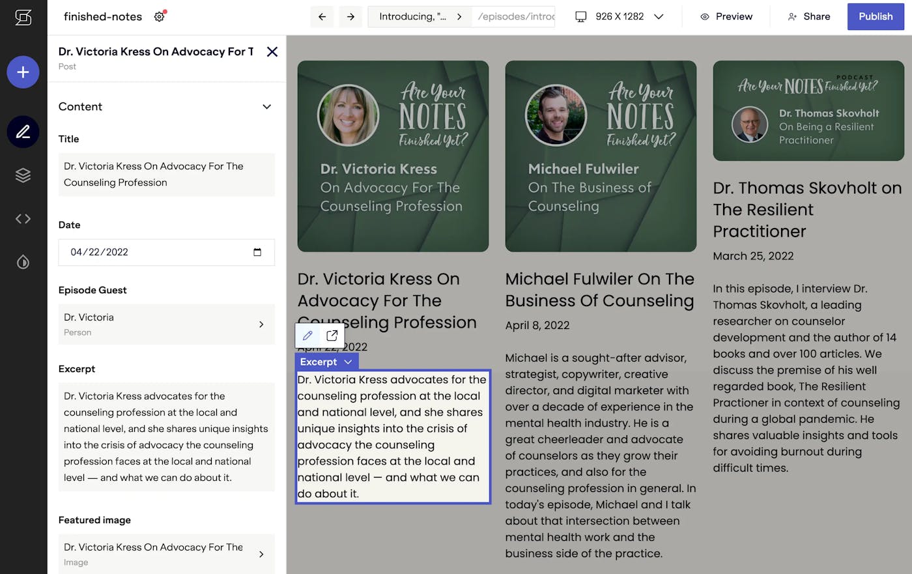Publish the site
Image resolution: width=912 pixels, height=574 pixels.
click(876, 16)
